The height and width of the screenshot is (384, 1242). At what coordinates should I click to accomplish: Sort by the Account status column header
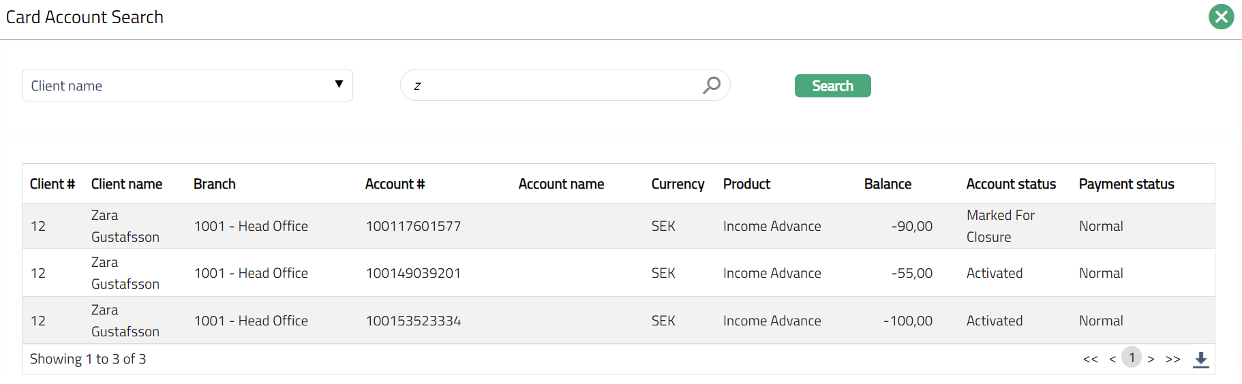pyautogui.click(x=1011, y=184)
